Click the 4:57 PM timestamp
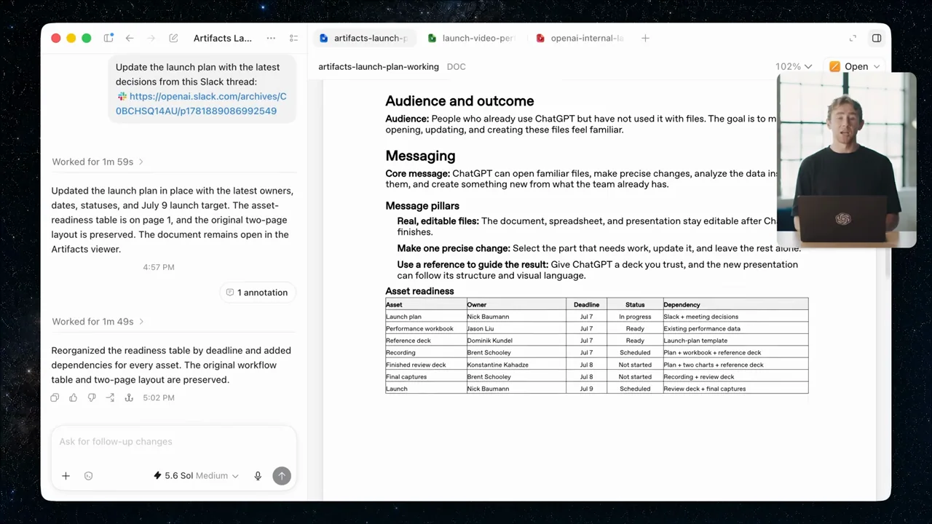The height and width of the screenshot is (524, 932). coord(159,267)
